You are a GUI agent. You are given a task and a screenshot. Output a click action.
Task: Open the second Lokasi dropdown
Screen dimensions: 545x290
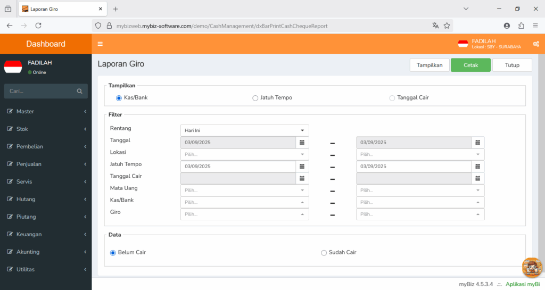420,154
